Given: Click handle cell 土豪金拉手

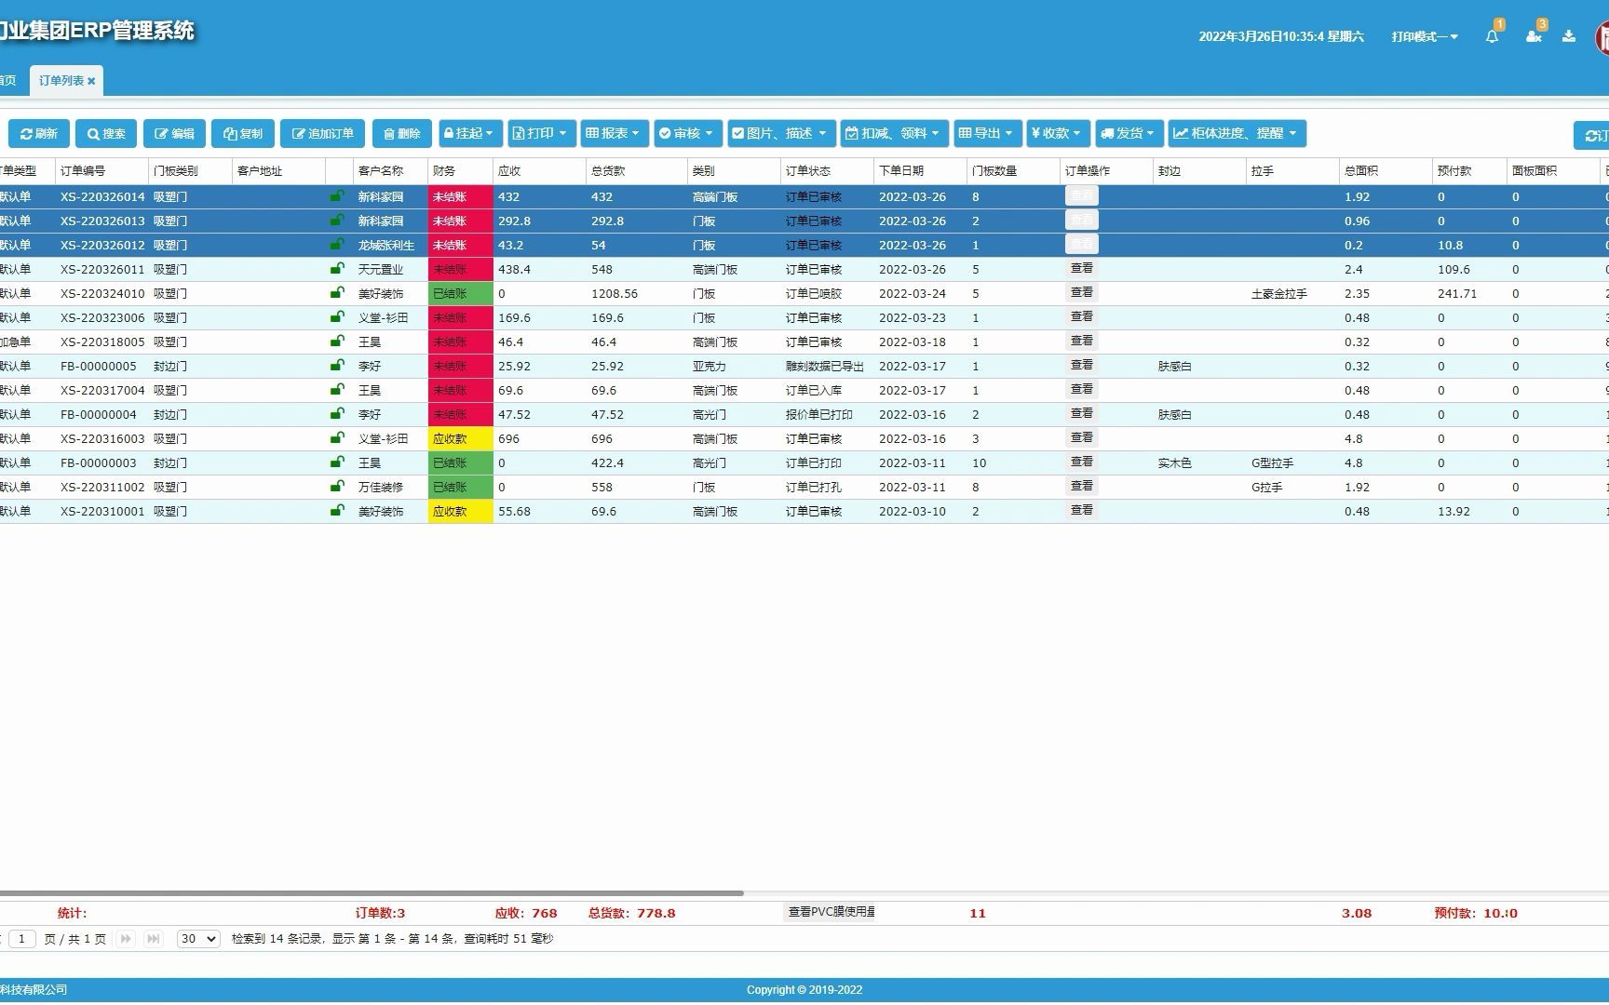Looking at the screenshot, I should [1279, 294].
